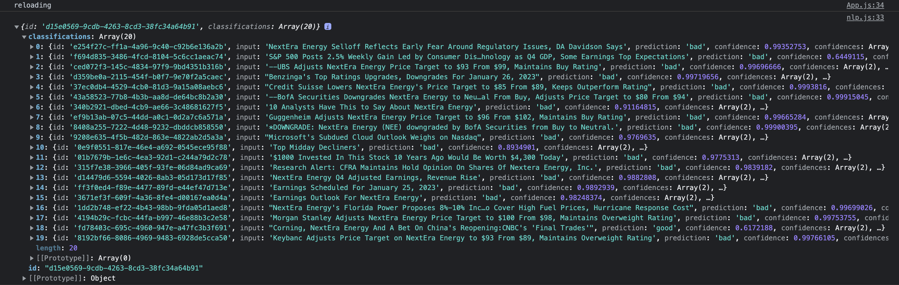
Task: Click the UBS Adjusts NextEra Energy input text
Action: coord(433,67)
